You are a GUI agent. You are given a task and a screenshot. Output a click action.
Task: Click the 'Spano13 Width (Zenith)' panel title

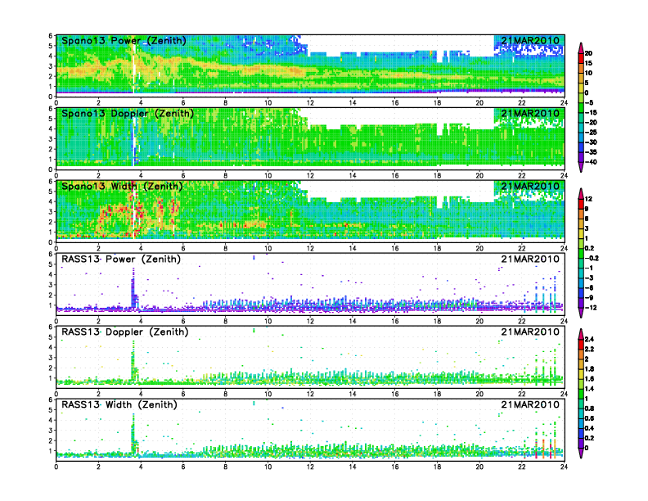click(122, 187)
